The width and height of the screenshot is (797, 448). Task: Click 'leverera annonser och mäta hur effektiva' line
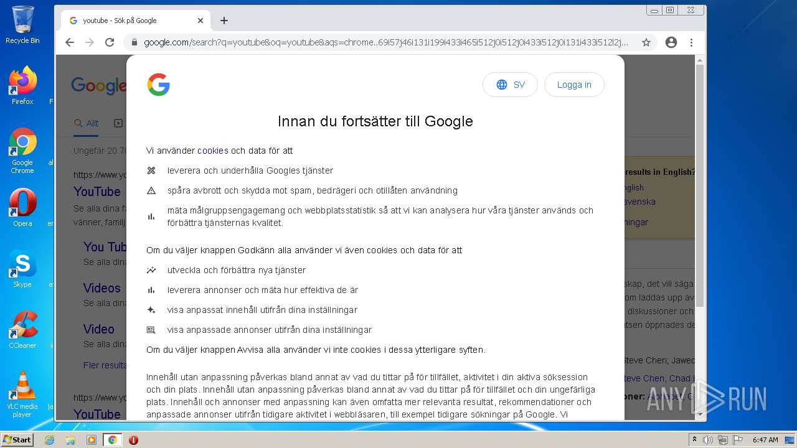[263, 290]
